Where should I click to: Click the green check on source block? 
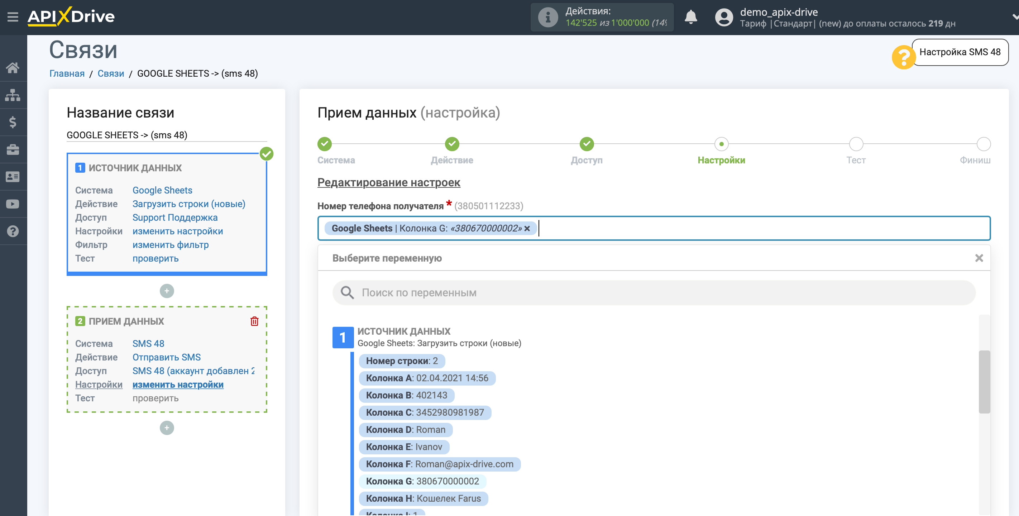(x=267, y=153)
